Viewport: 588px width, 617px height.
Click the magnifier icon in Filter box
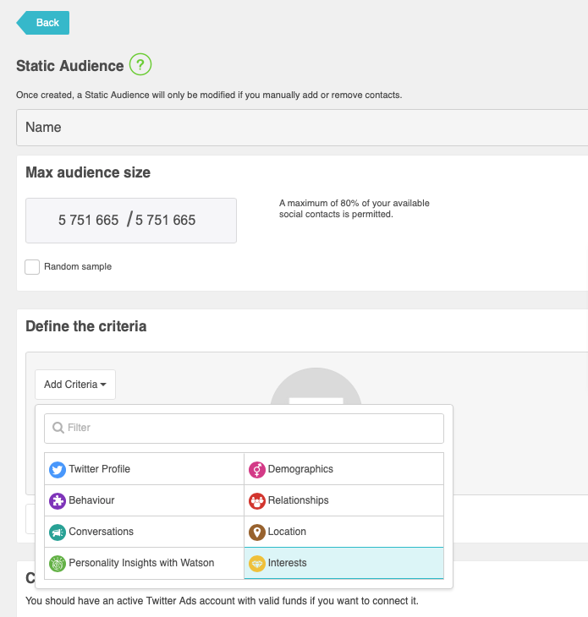click(58, 428)
